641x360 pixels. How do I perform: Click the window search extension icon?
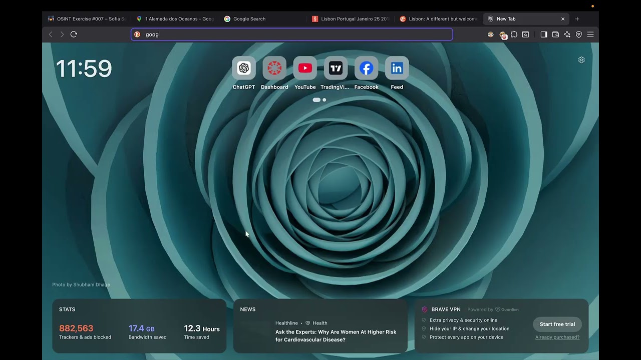525,34
